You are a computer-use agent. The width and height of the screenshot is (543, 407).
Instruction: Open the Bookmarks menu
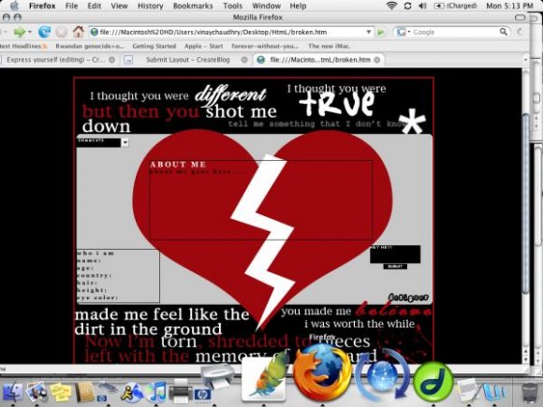click(x=193, y=6)
